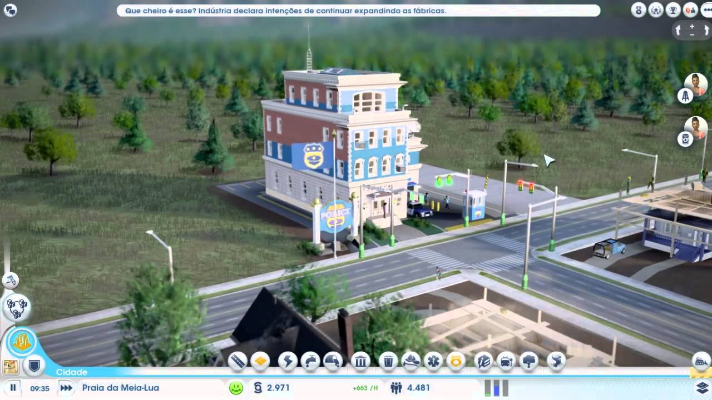Image resolution: width=712 pixels, height=400 pixels.
Task: Open the budget panel showing 2.971 simoleons
Action: coord(271,388)
